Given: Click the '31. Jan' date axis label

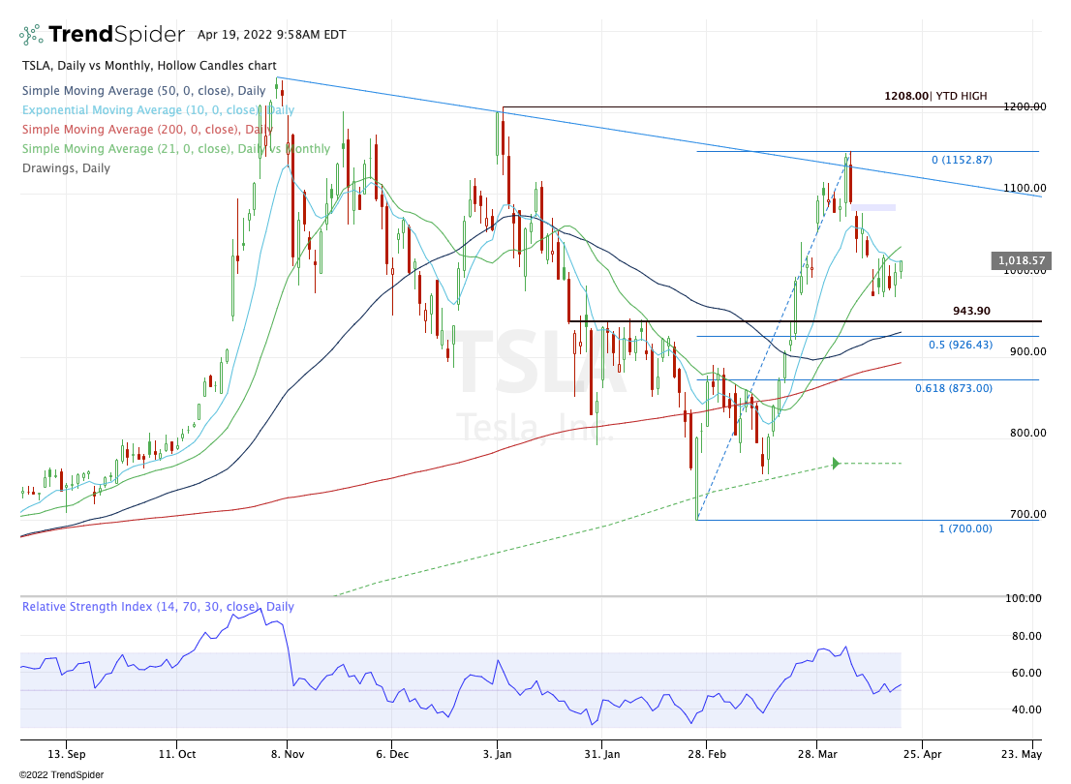Looking at the screenshot, I should click(601, 754).
